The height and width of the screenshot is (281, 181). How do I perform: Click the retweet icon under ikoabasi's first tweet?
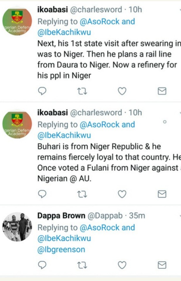82,91
